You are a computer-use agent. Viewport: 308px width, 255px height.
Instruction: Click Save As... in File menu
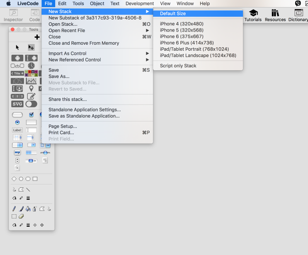pos(97,76)
